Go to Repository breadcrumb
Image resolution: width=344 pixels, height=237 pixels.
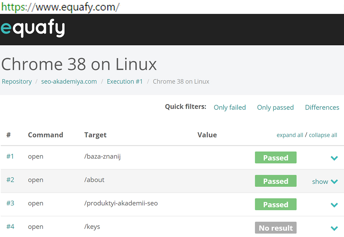click(17, 82)
